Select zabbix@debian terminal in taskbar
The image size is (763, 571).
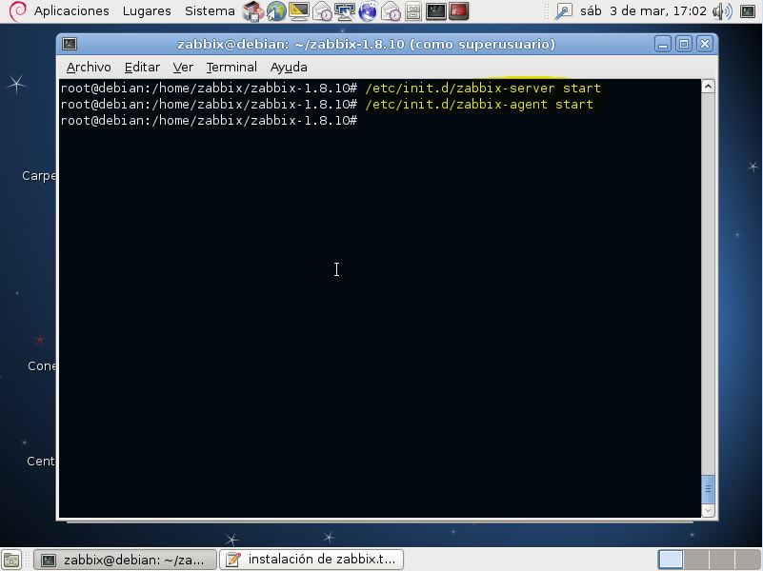tap(124, 560)
